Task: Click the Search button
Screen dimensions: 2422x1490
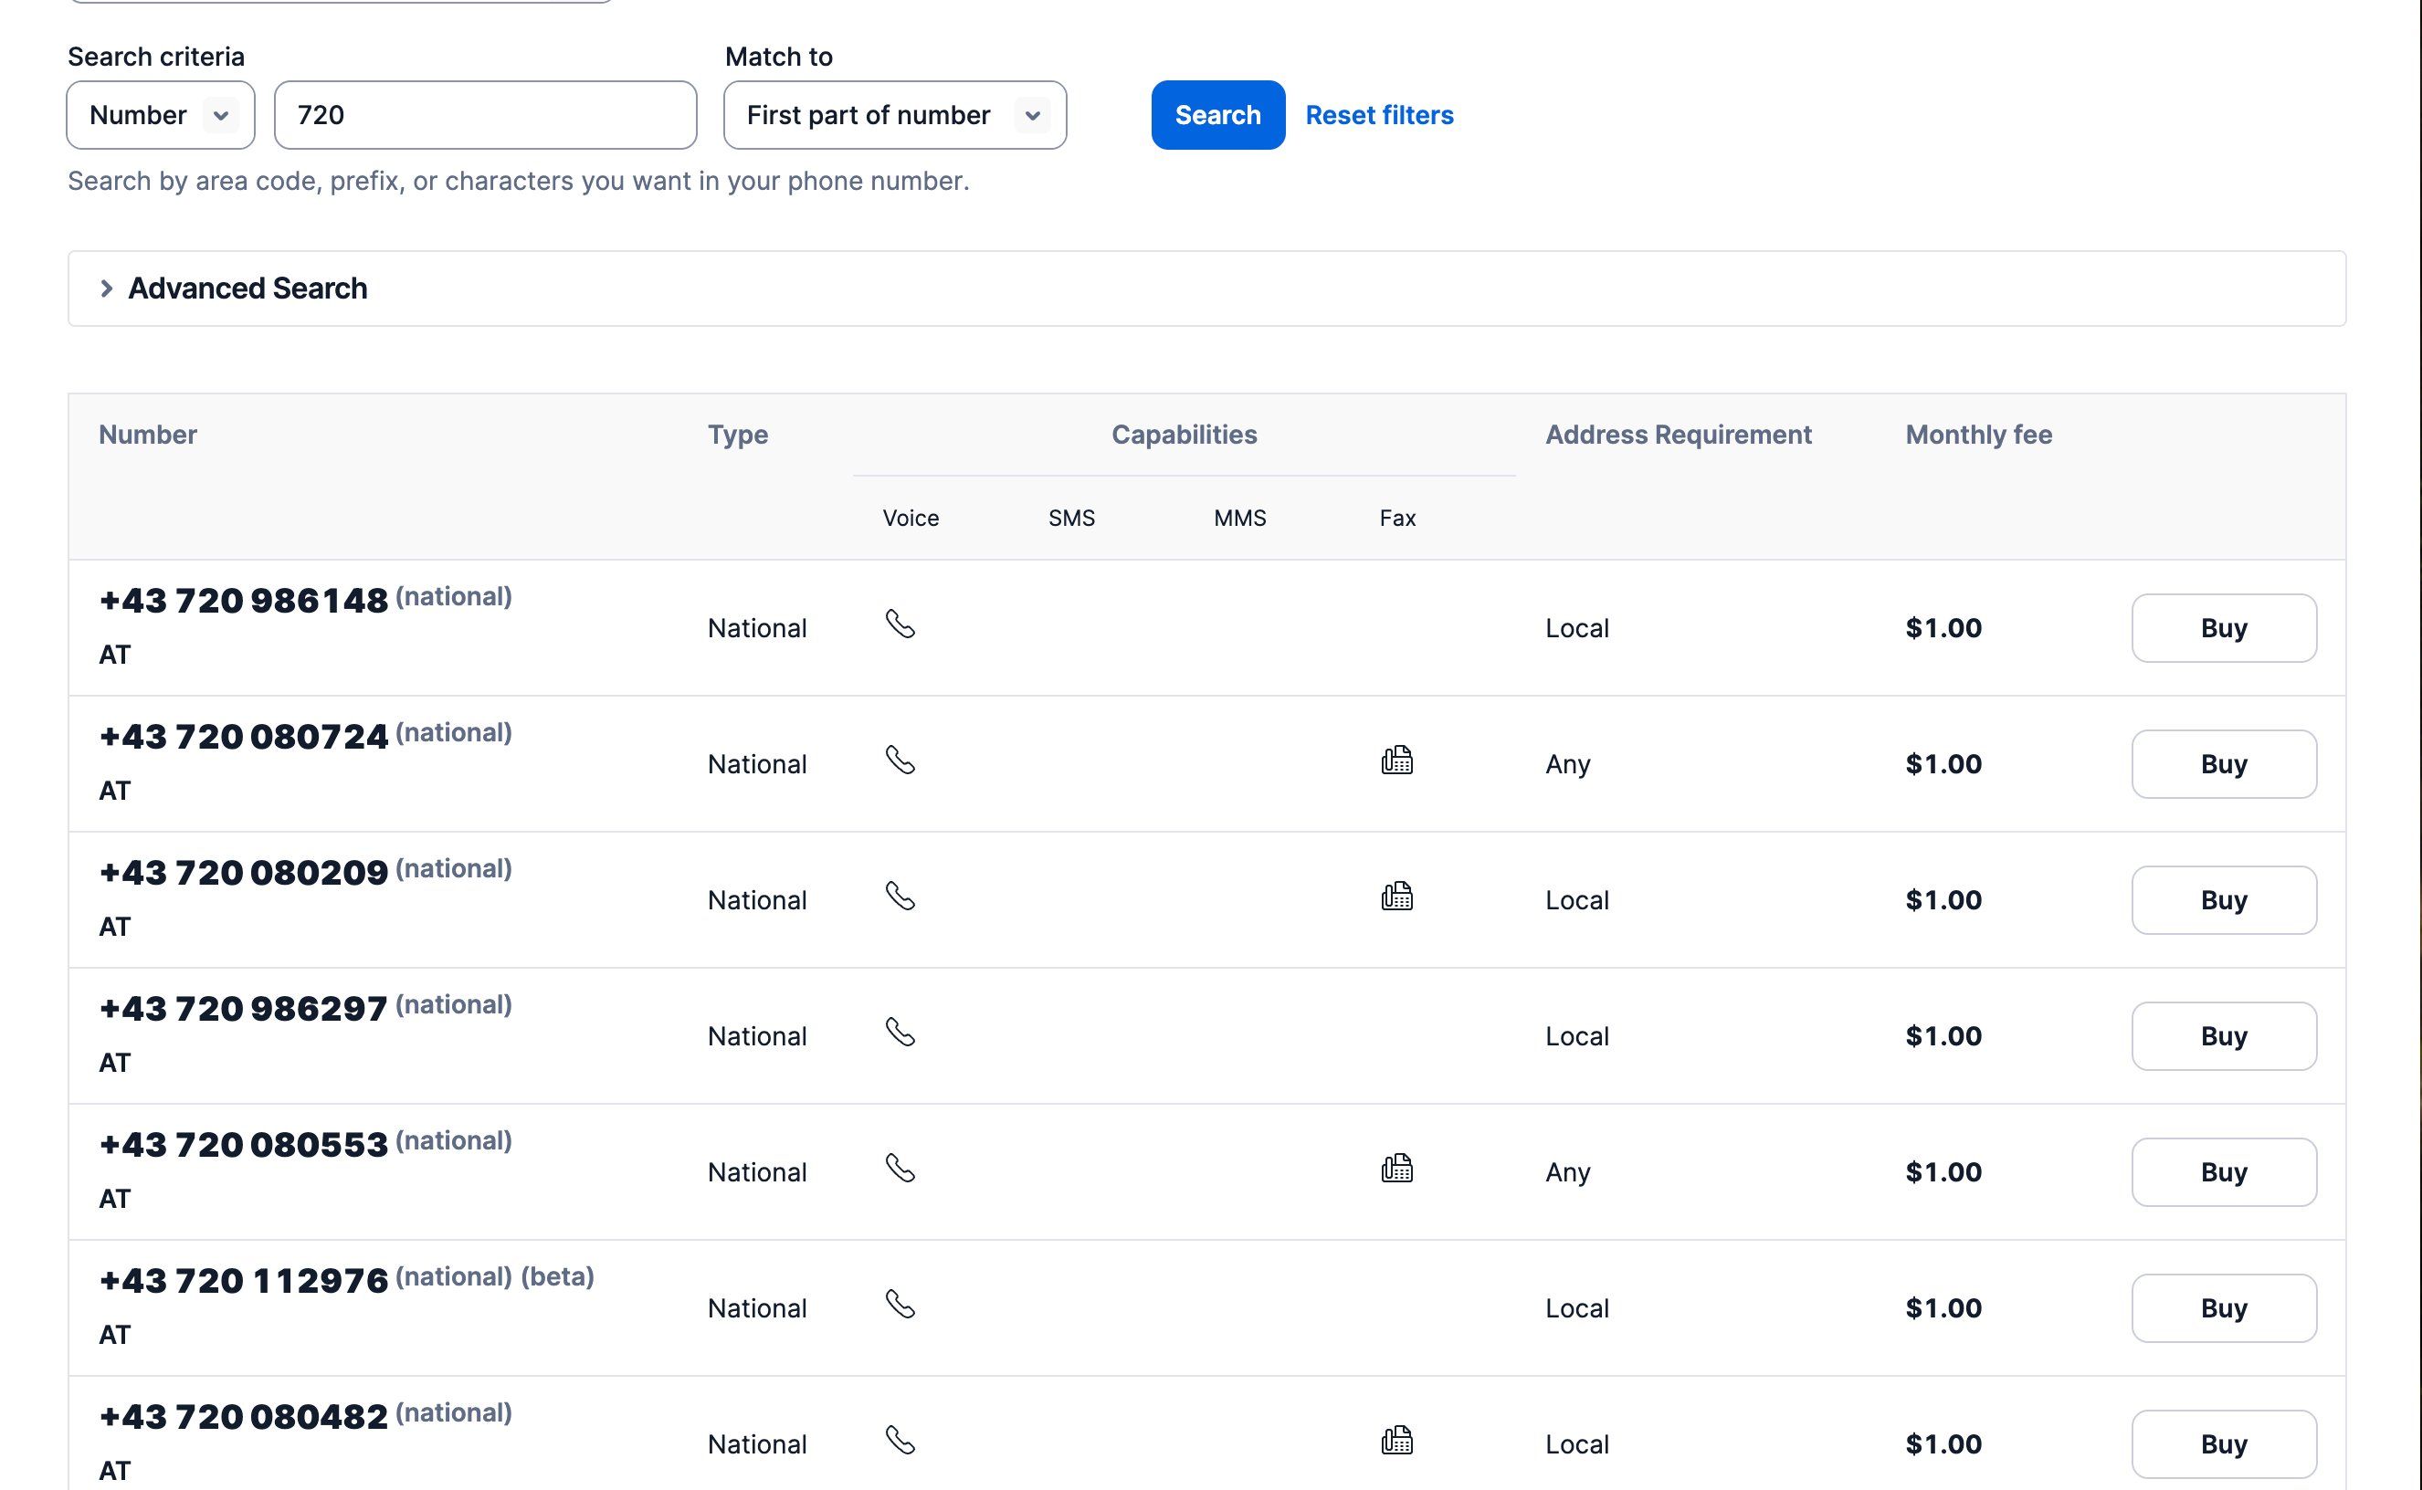Action: point(1216,114)
